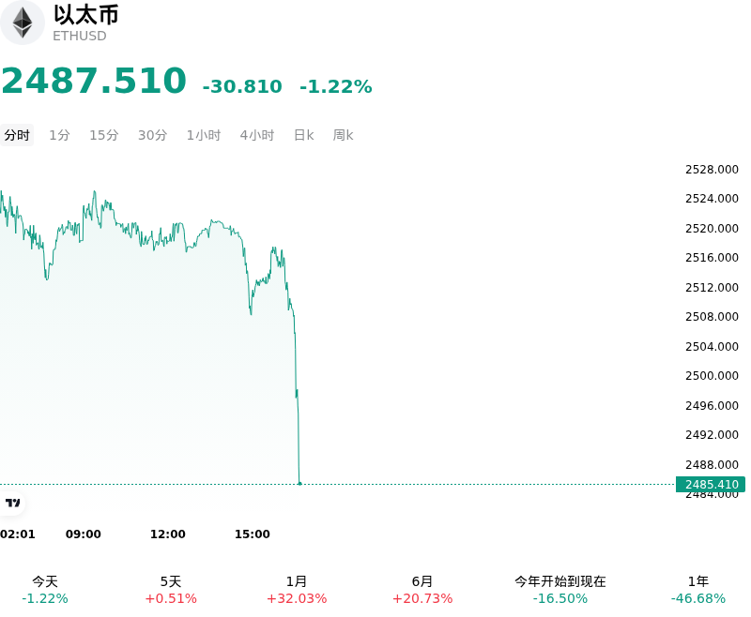Switch to the 1分 interval tab
751x617 pixels.
click(59, 135)
